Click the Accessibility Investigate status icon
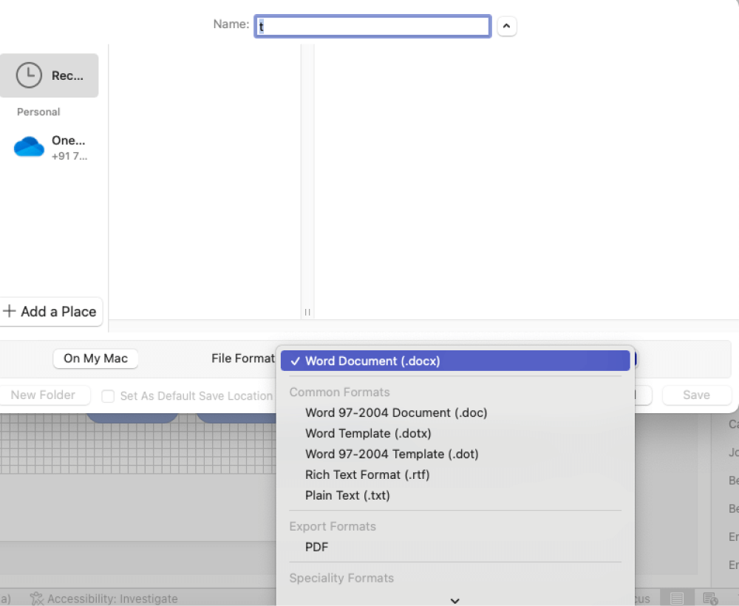739x606 pixels. [36, 599]
